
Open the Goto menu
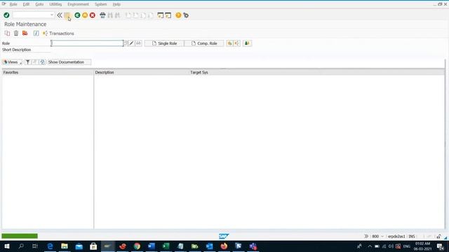click(x=39, y=4)
